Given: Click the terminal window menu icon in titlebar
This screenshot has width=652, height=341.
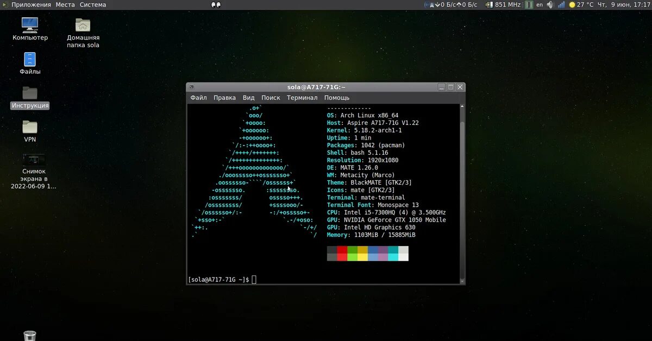Looking at the screenshot, I should pos(191,87).
